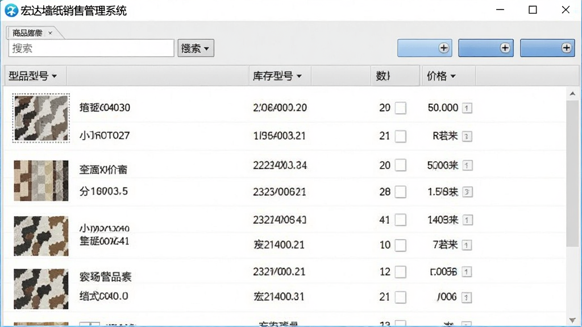
Task: Click the last blue plus button
Action: (547, 48)
